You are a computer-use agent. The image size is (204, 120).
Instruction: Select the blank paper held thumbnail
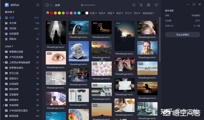point(124,85)
